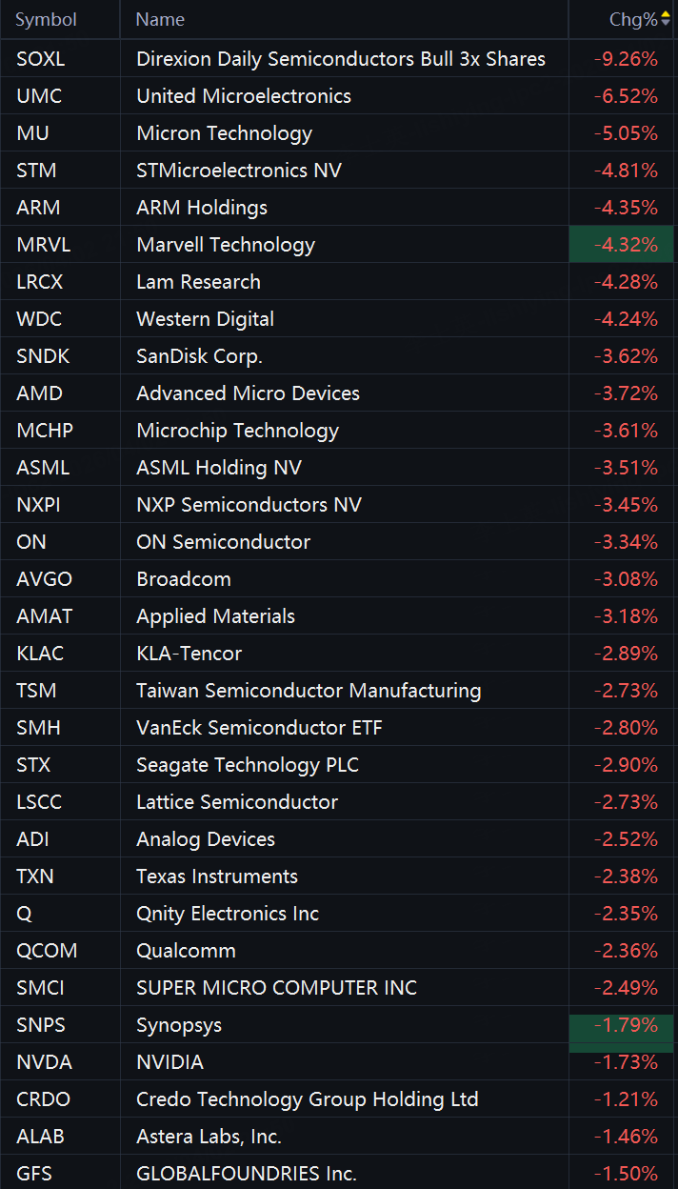
Task: Select the ARM Holdings row
Action: click(339, 208)
